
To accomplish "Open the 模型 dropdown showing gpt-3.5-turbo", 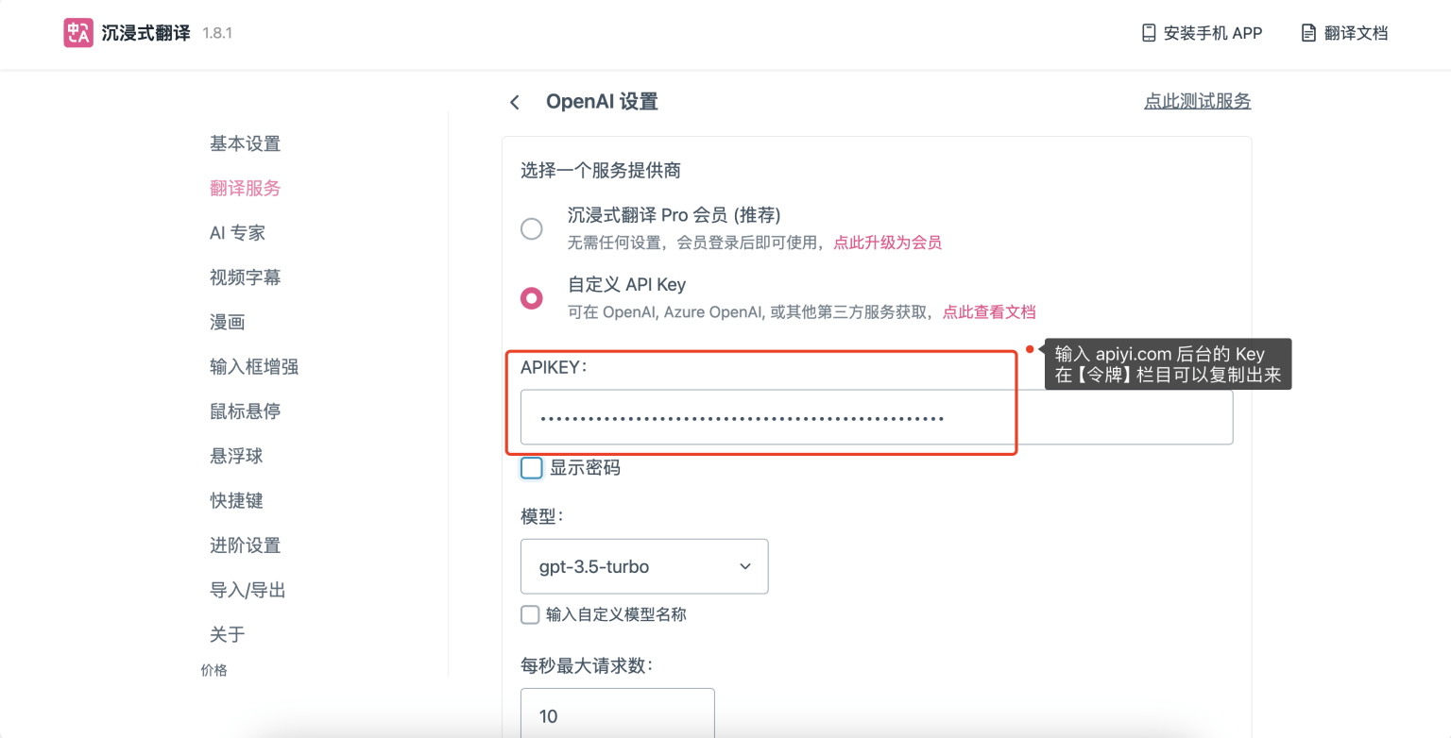I will pos(643,566).
